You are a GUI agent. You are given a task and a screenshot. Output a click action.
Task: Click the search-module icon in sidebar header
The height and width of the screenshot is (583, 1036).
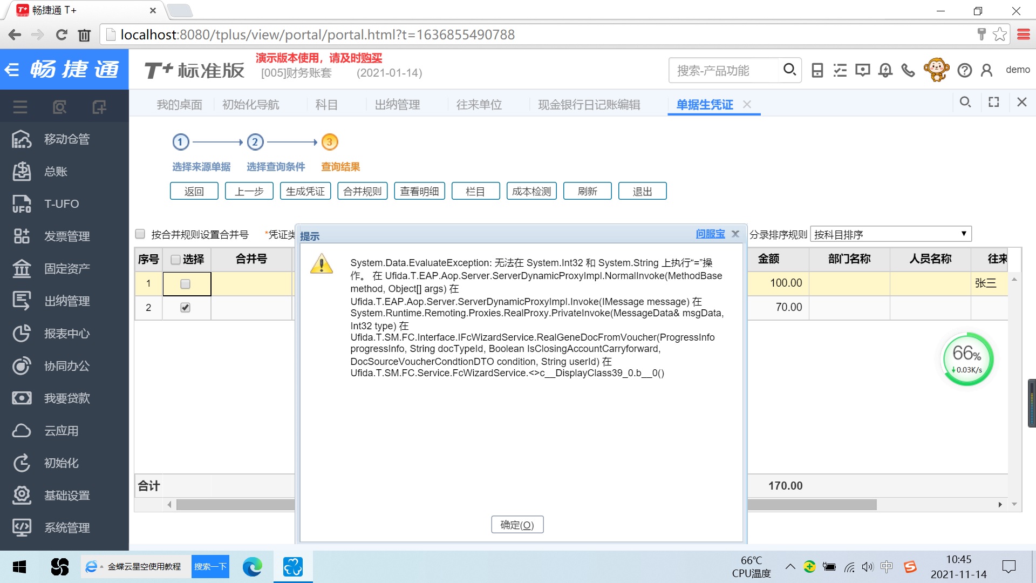coord(59,107)
